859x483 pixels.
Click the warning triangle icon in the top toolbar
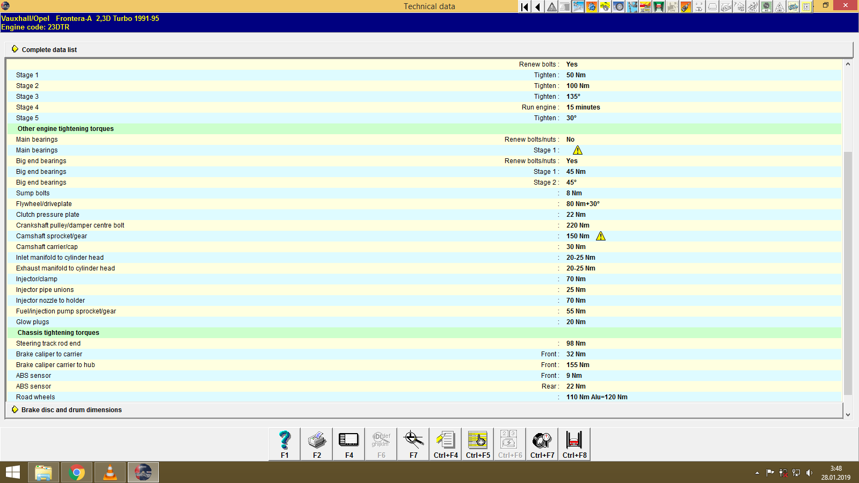[x=551, y=7]
